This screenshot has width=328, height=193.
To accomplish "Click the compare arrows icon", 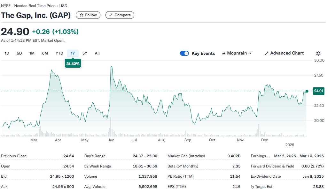I will (111, 15).
